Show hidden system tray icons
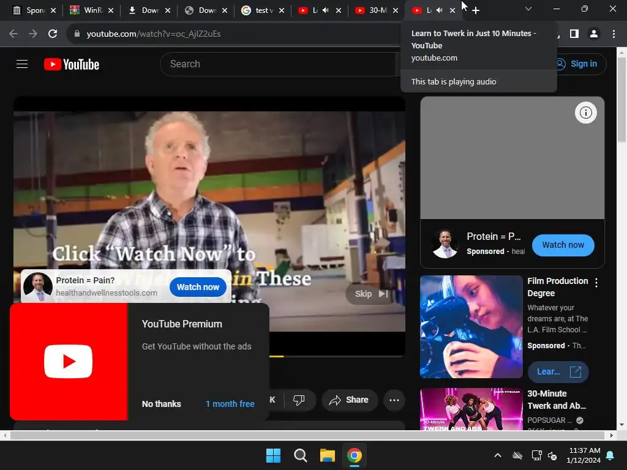The image size is (627, 470). click(x=498, y=455)
